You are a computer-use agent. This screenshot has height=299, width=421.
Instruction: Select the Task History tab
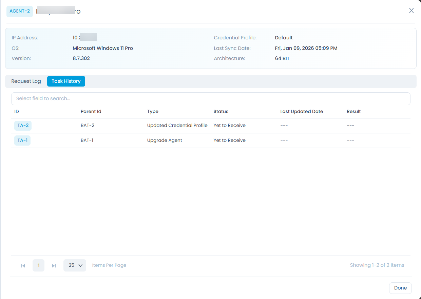[66, 81]
